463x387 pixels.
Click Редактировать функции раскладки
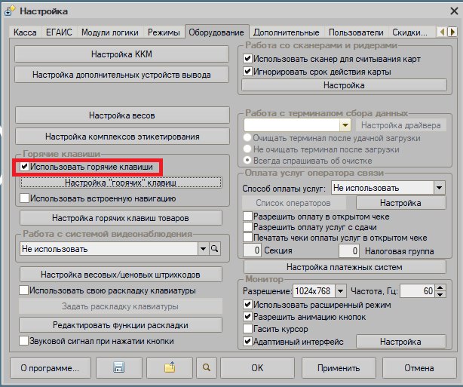121,325
